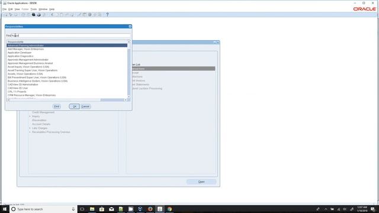The image size is (379, 213).
Task: Click Cancel in the Responsibilities dialog
Action: (x=85, y=106)
